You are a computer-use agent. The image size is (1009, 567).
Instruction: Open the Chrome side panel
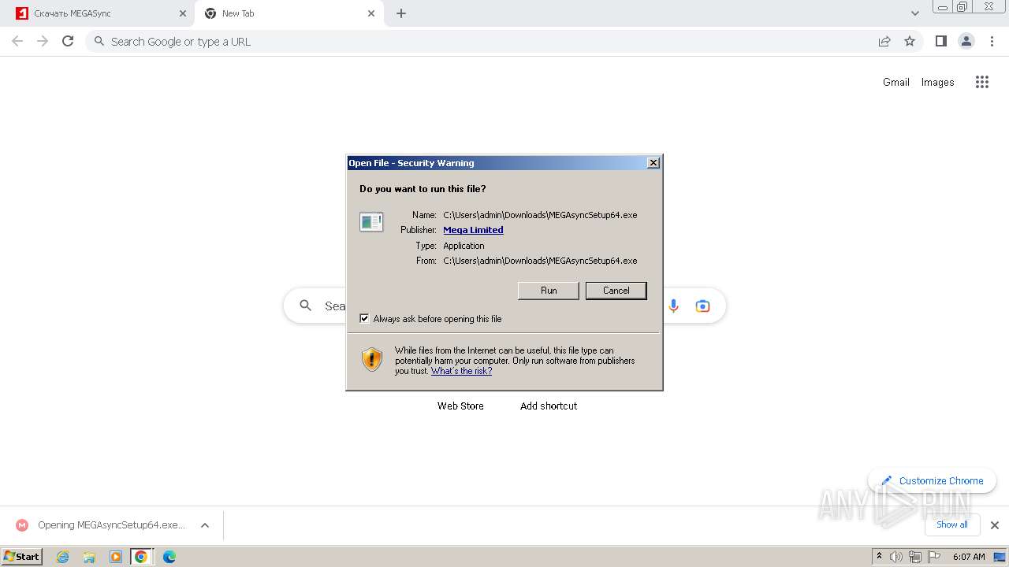[x=940, y=42]
